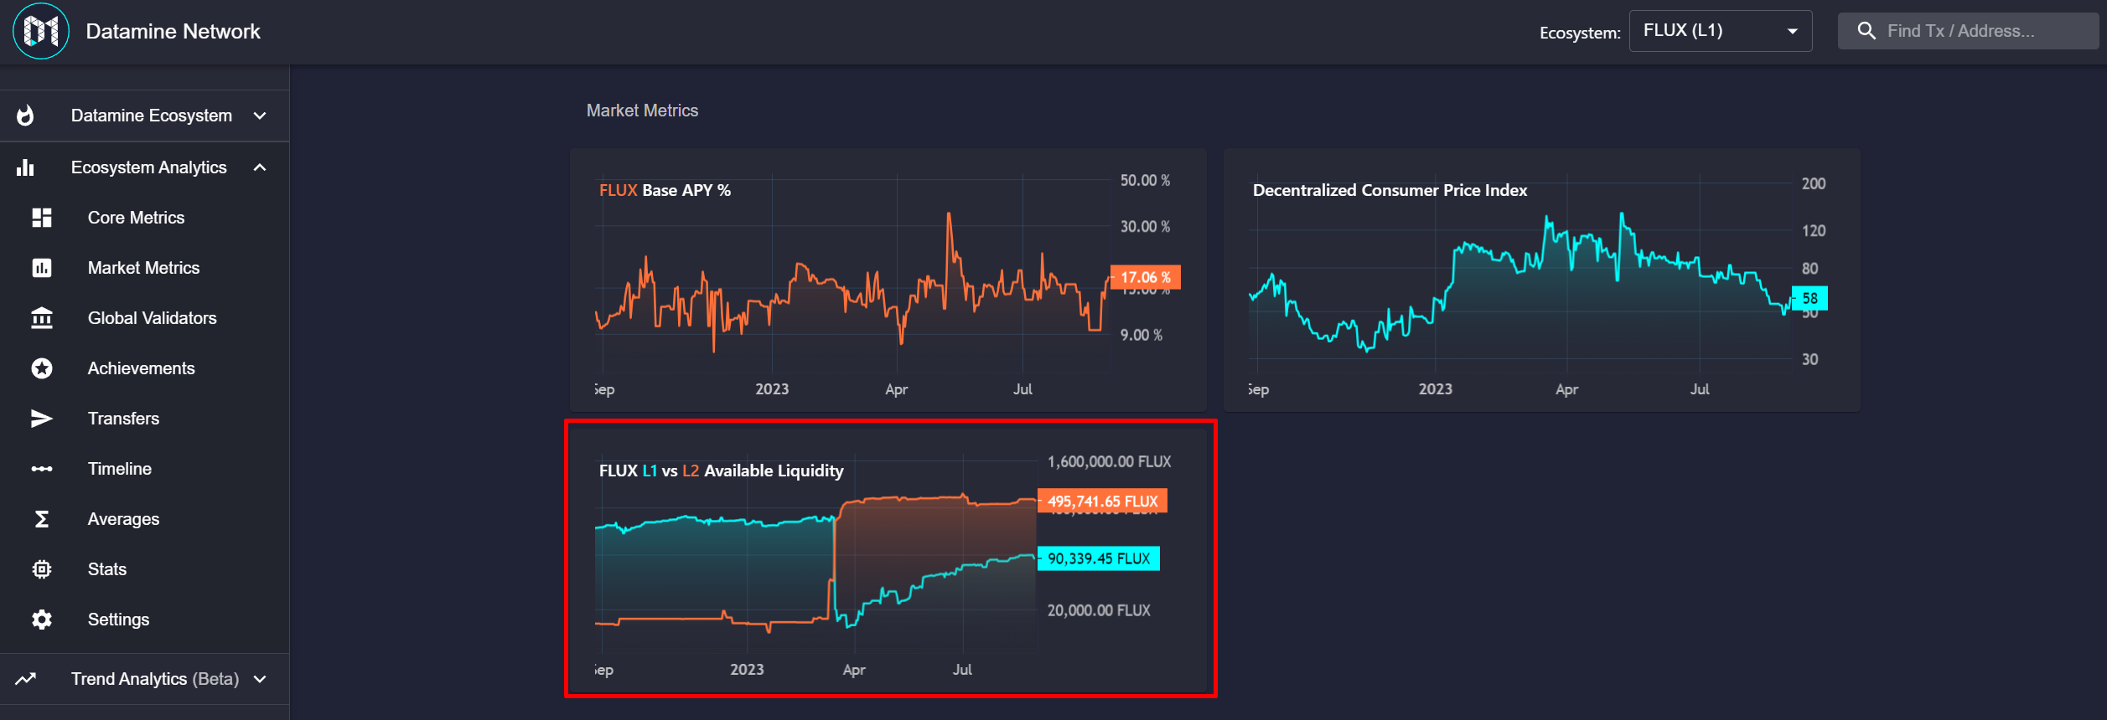2107x720 pixels.
Task: Click the Ecosystem Analytics menu label
Action: point(148,167)
